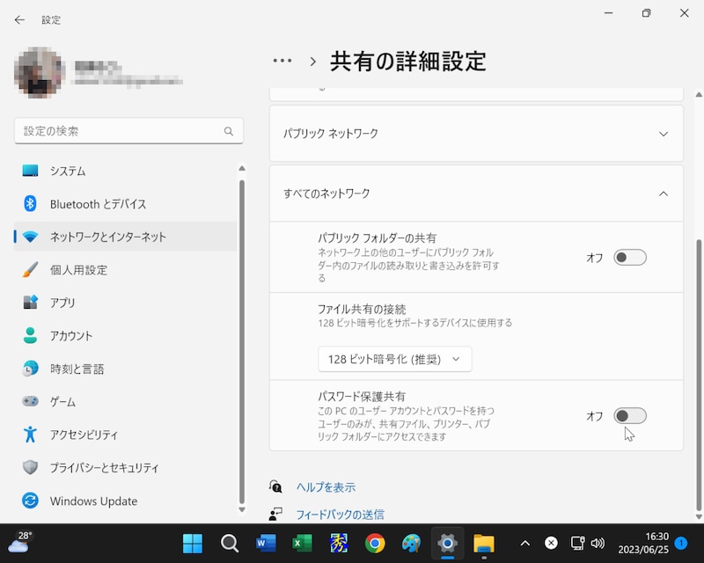Expand the パブリック ネットワーク section
The width and height of the screenshot is (704, 563).
(x=664, y=134)
